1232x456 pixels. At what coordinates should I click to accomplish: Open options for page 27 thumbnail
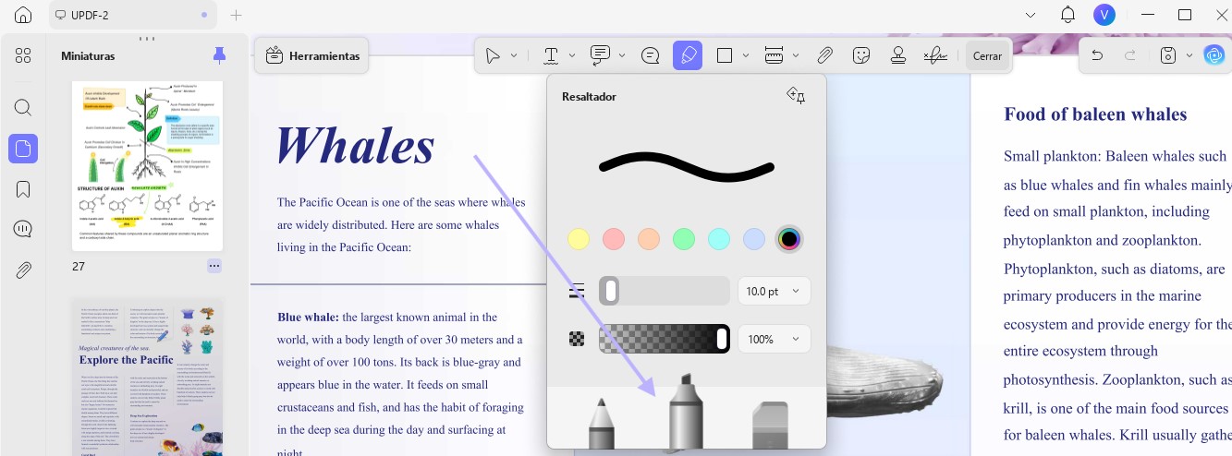[x=214, y=266]
